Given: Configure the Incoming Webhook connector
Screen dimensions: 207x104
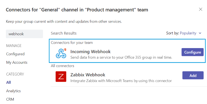Looking at the screenshot, I should pos(192,52).
